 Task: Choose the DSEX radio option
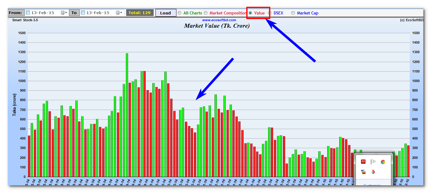tap(270, 13)
